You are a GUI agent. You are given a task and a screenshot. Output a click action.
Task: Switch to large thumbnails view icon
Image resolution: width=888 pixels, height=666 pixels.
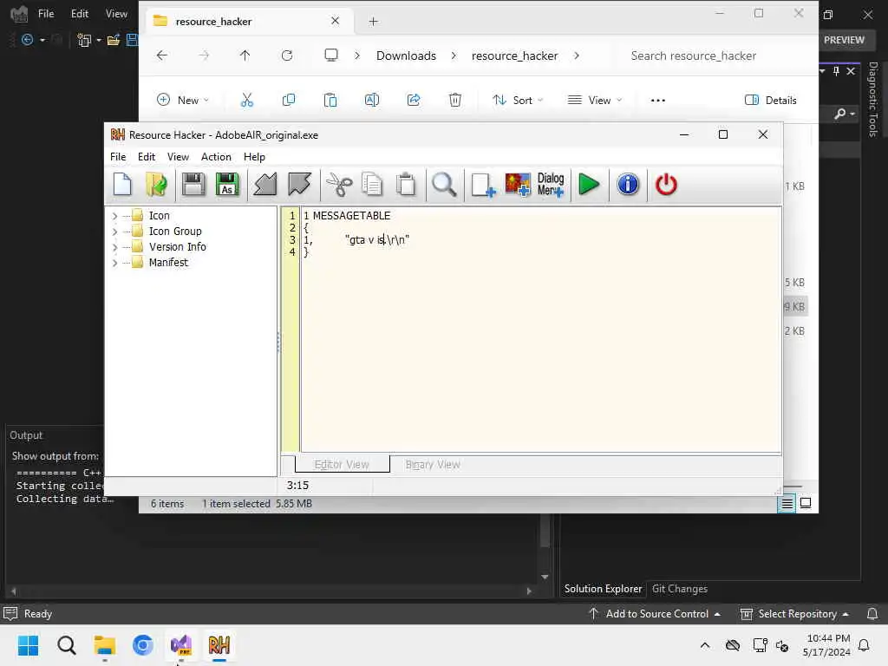(x=806, y=504)
